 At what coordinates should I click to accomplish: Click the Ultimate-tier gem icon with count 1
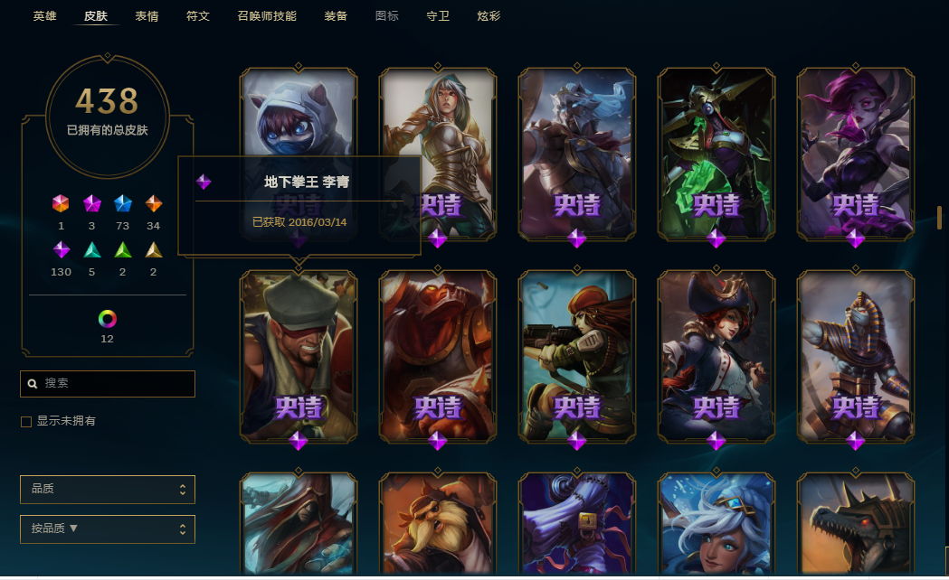pyautogui.click(x=61, y=203)
